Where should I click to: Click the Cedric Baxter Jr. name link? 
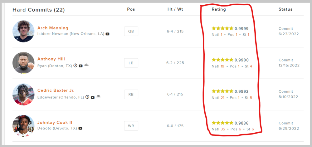pos(56,90)
